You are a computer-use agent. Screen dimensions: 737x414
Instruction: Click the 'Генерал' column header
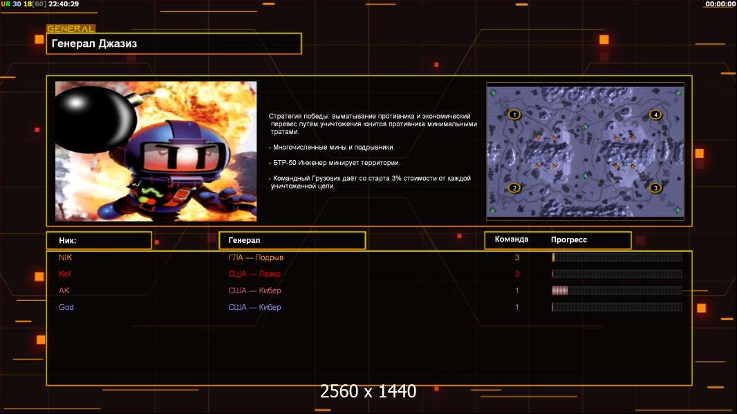292,240
